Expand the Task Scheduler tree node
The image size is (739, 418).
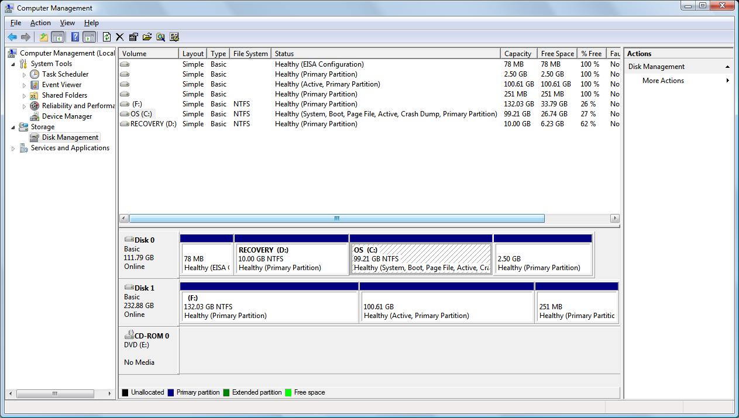[24, 75]
